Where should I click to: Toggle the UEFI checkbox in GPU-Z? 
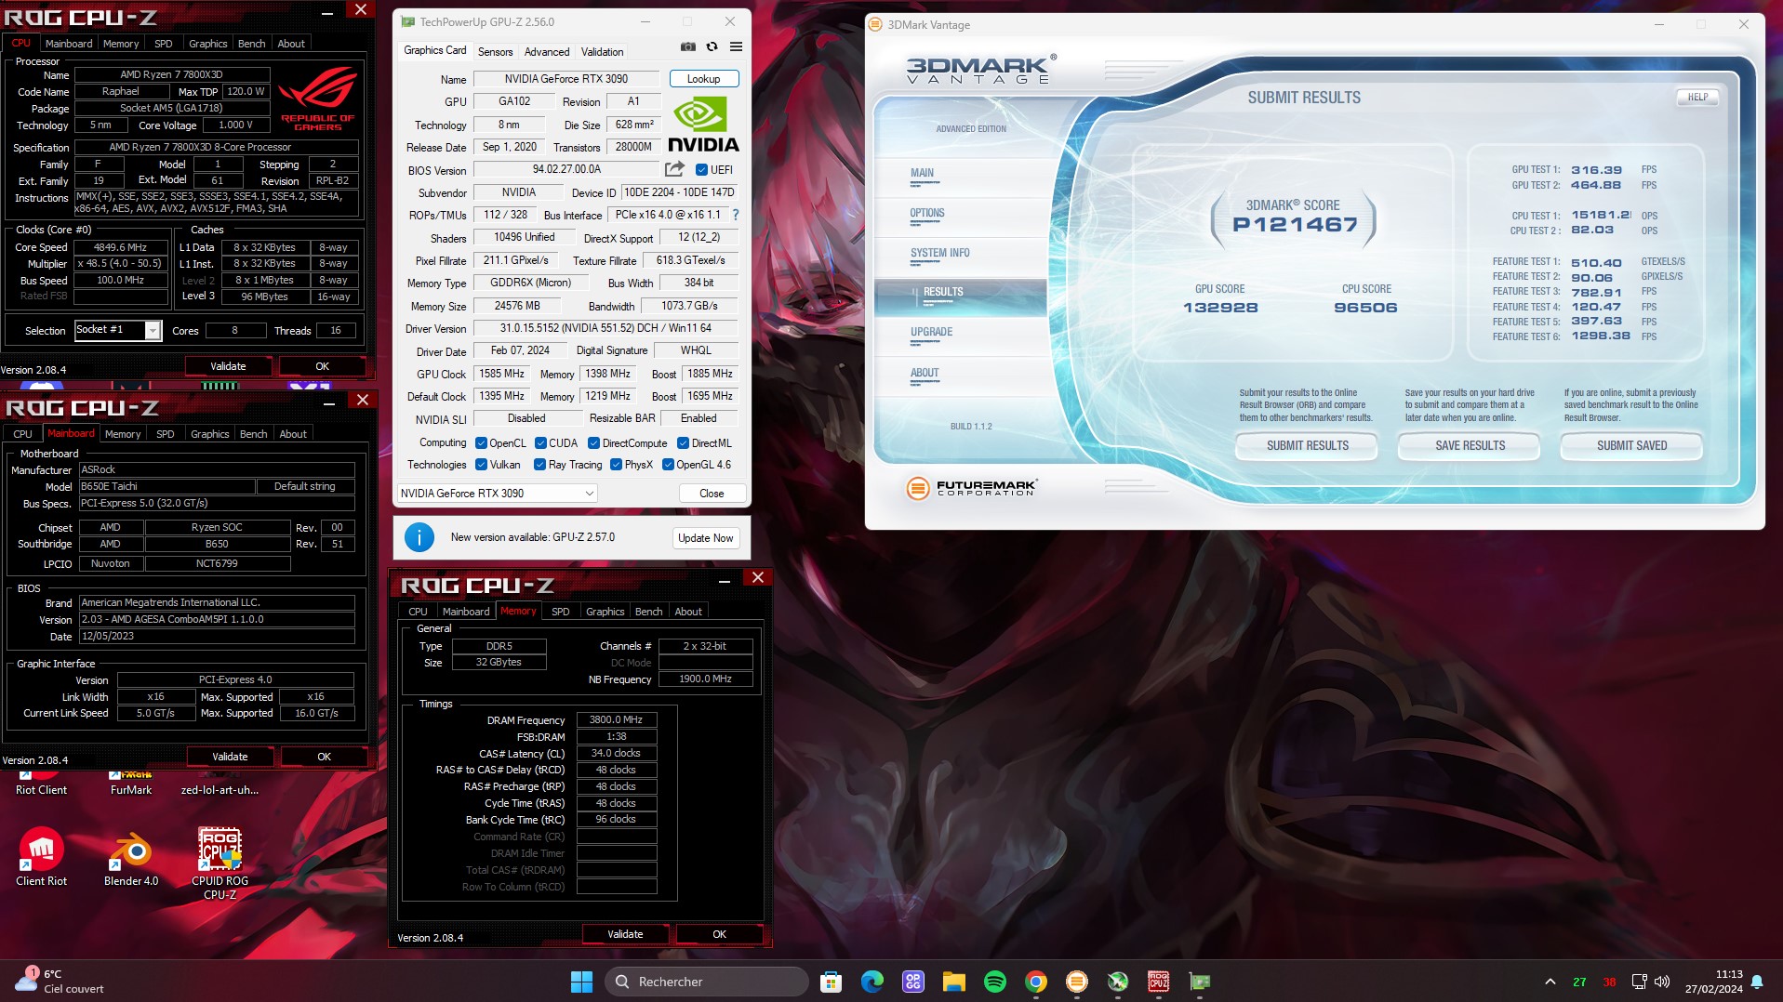(x=701, y=170)
